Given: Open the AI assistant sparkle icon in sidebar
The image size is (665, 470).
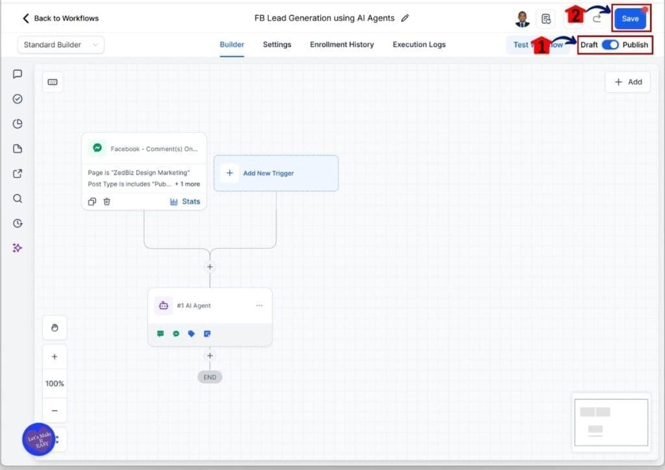Looking at the screenshot, I should point(17,248).
